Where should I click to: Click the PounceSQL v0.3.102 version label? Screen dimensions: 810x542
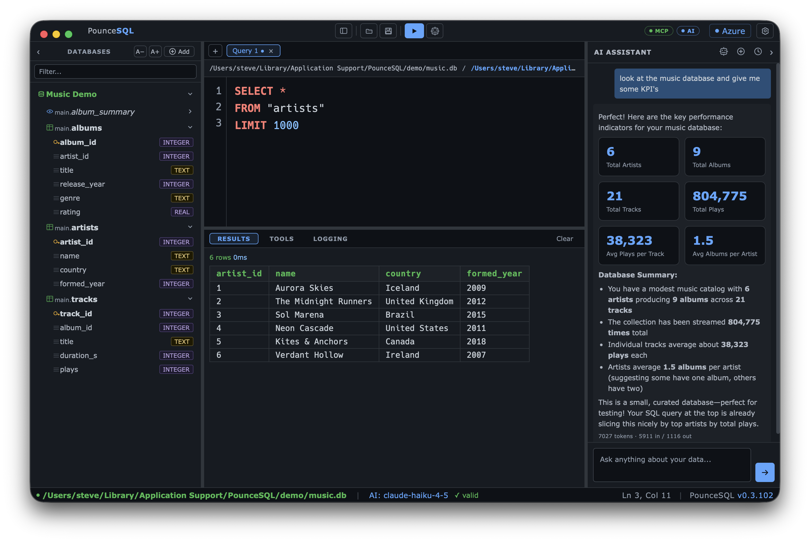(x=731, y=495)
